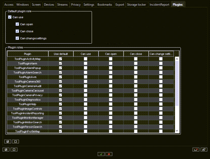Enable Can change settings for ToolPluginAvm

[x=161, y=77]
